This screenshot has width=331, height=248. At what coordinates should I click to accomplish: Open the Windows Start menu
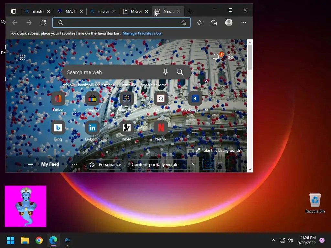tap(11, 240)
